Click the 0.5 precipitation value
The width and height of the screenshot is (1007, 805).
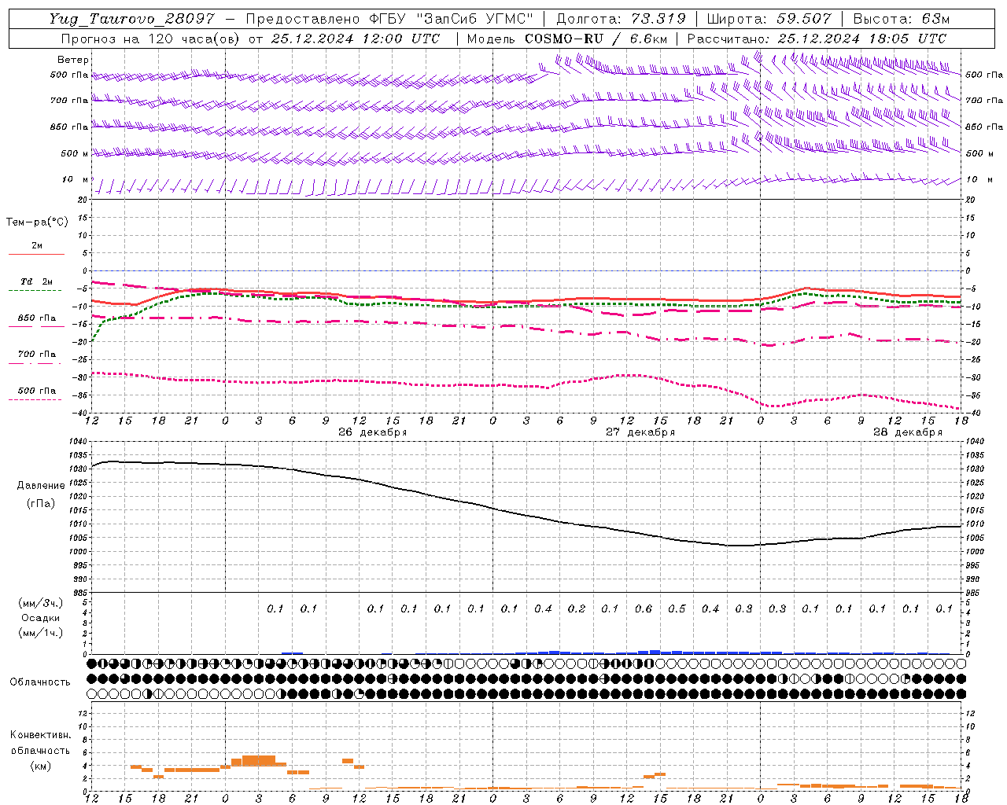(677, 608)
